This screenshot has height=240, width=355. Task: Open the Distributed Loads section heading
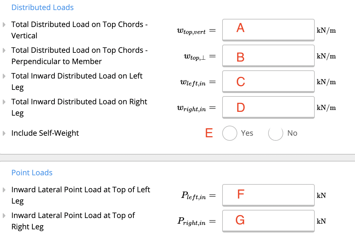[42, 8]
